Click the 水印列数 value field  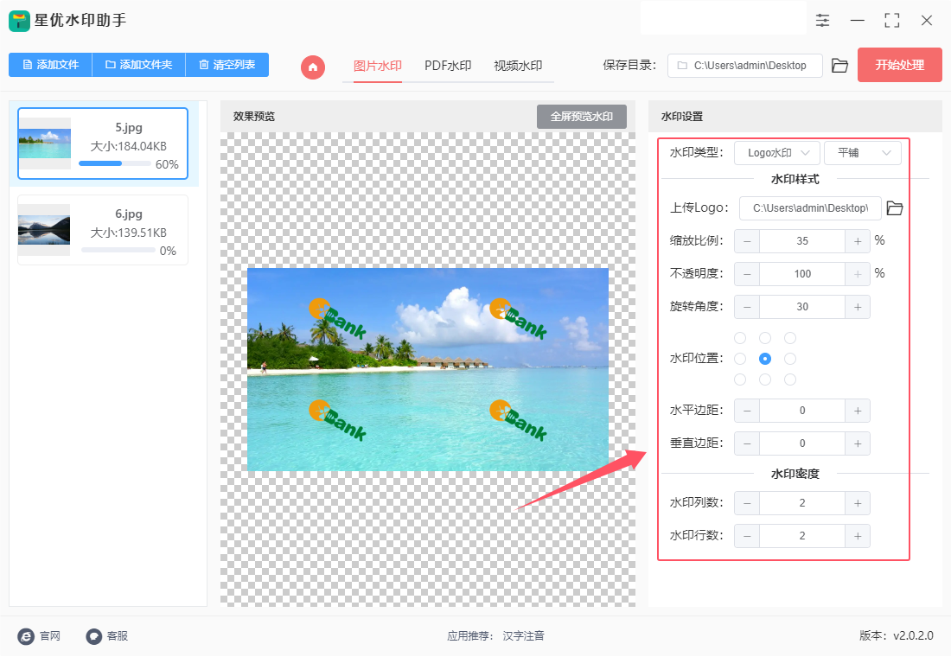click(802, 503)
